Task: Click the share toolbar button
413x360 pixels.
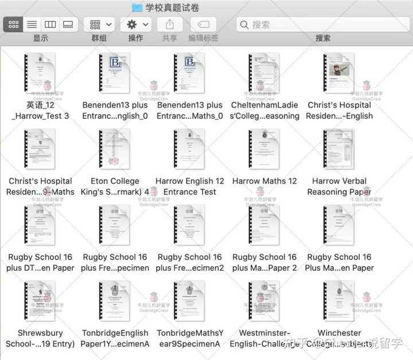Action: tap(170, 25)
